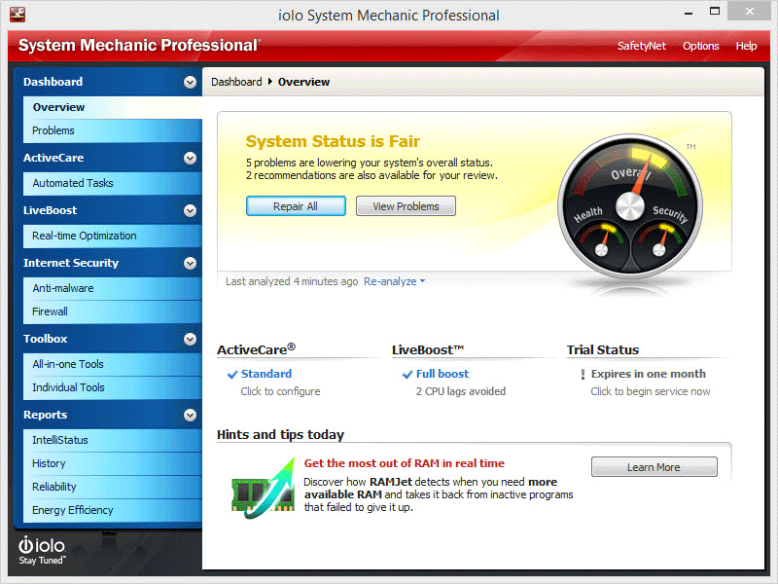Open the Options menu
778x584 pixels.
tap(700, 46)
